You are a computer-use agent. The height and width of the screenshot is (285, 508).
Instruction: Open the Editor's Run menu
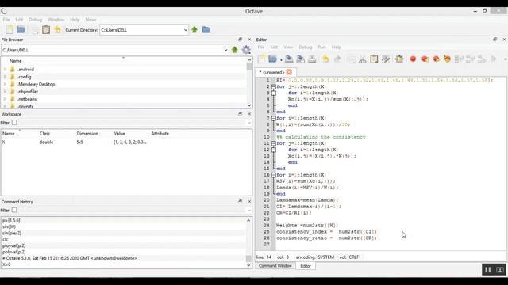pyautogui.click(x=321, y=47)
